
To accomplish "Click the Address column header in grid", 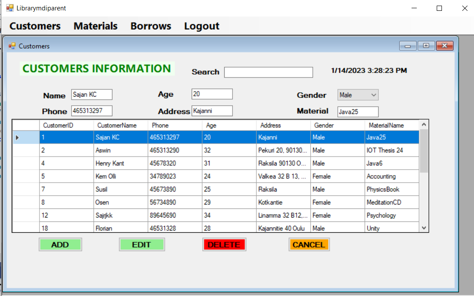I will click(283, 125).
